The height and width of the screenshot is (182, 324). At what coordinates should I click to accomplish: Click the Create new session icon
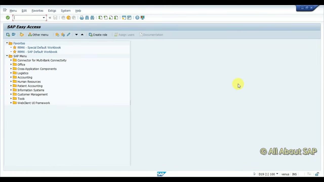124,18
